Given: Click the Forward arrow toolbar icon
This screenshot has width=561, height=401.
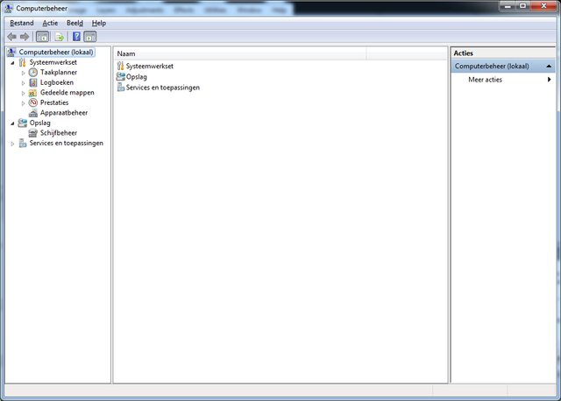Looking at the screenshot, I should point(25,37).
